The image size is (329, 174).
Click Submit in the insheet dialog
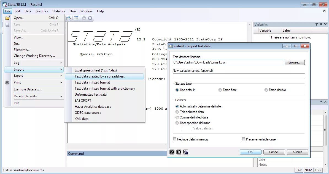(297, 152)
